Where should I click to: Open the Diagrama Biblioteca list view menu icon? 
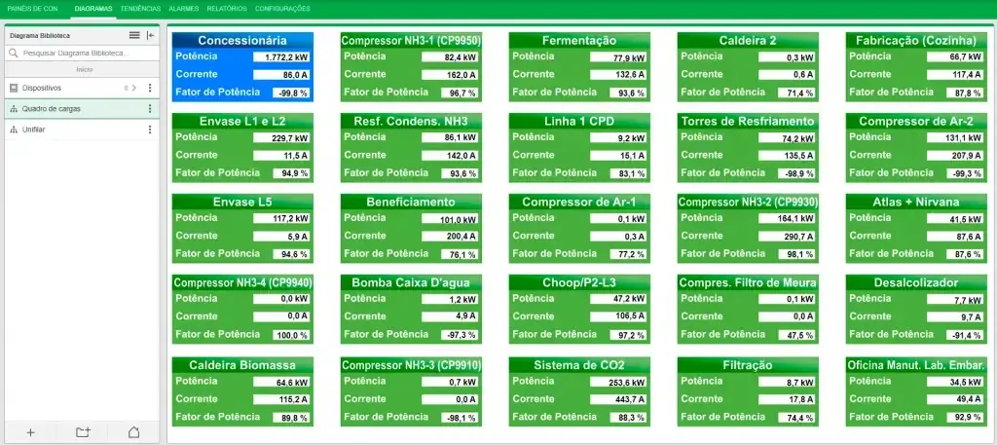click(x=134, y=36)
